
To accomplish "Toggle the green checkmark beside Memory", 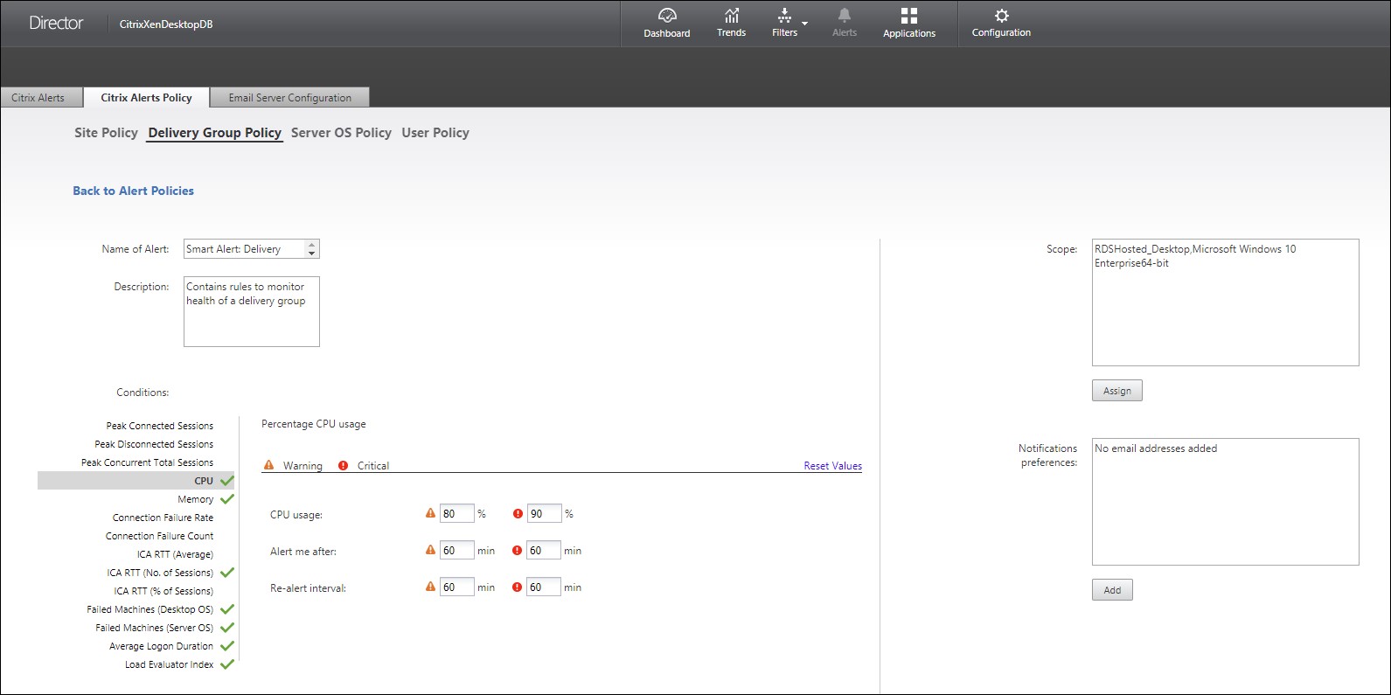I will (x=227, y=499).
